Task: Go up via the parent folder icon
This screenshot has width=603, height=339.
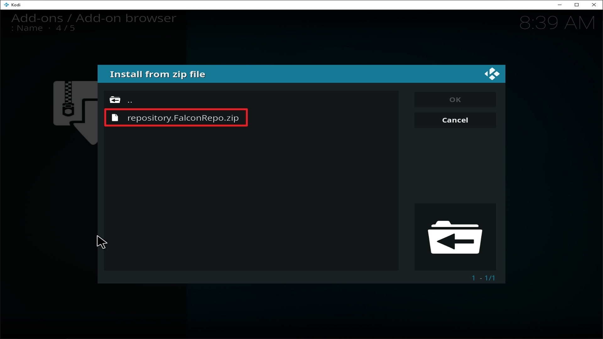Action: tap(115, 100)
